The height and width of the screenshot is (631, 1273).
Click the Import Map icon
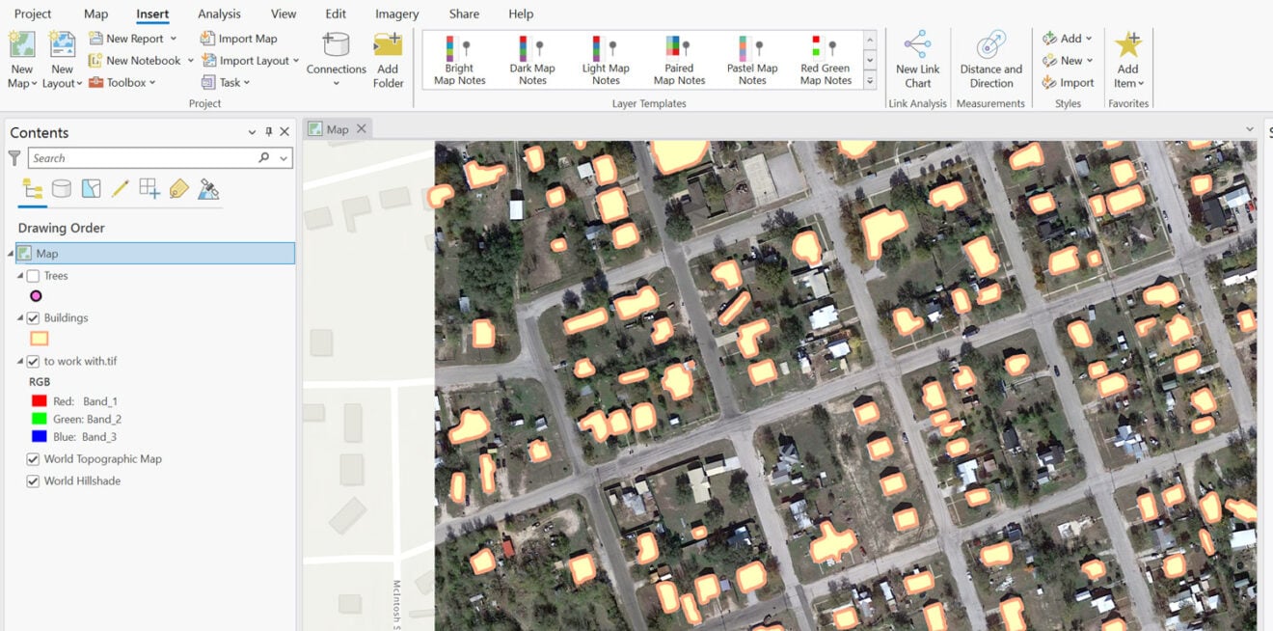pyautogui.click(x=210, y=38)
